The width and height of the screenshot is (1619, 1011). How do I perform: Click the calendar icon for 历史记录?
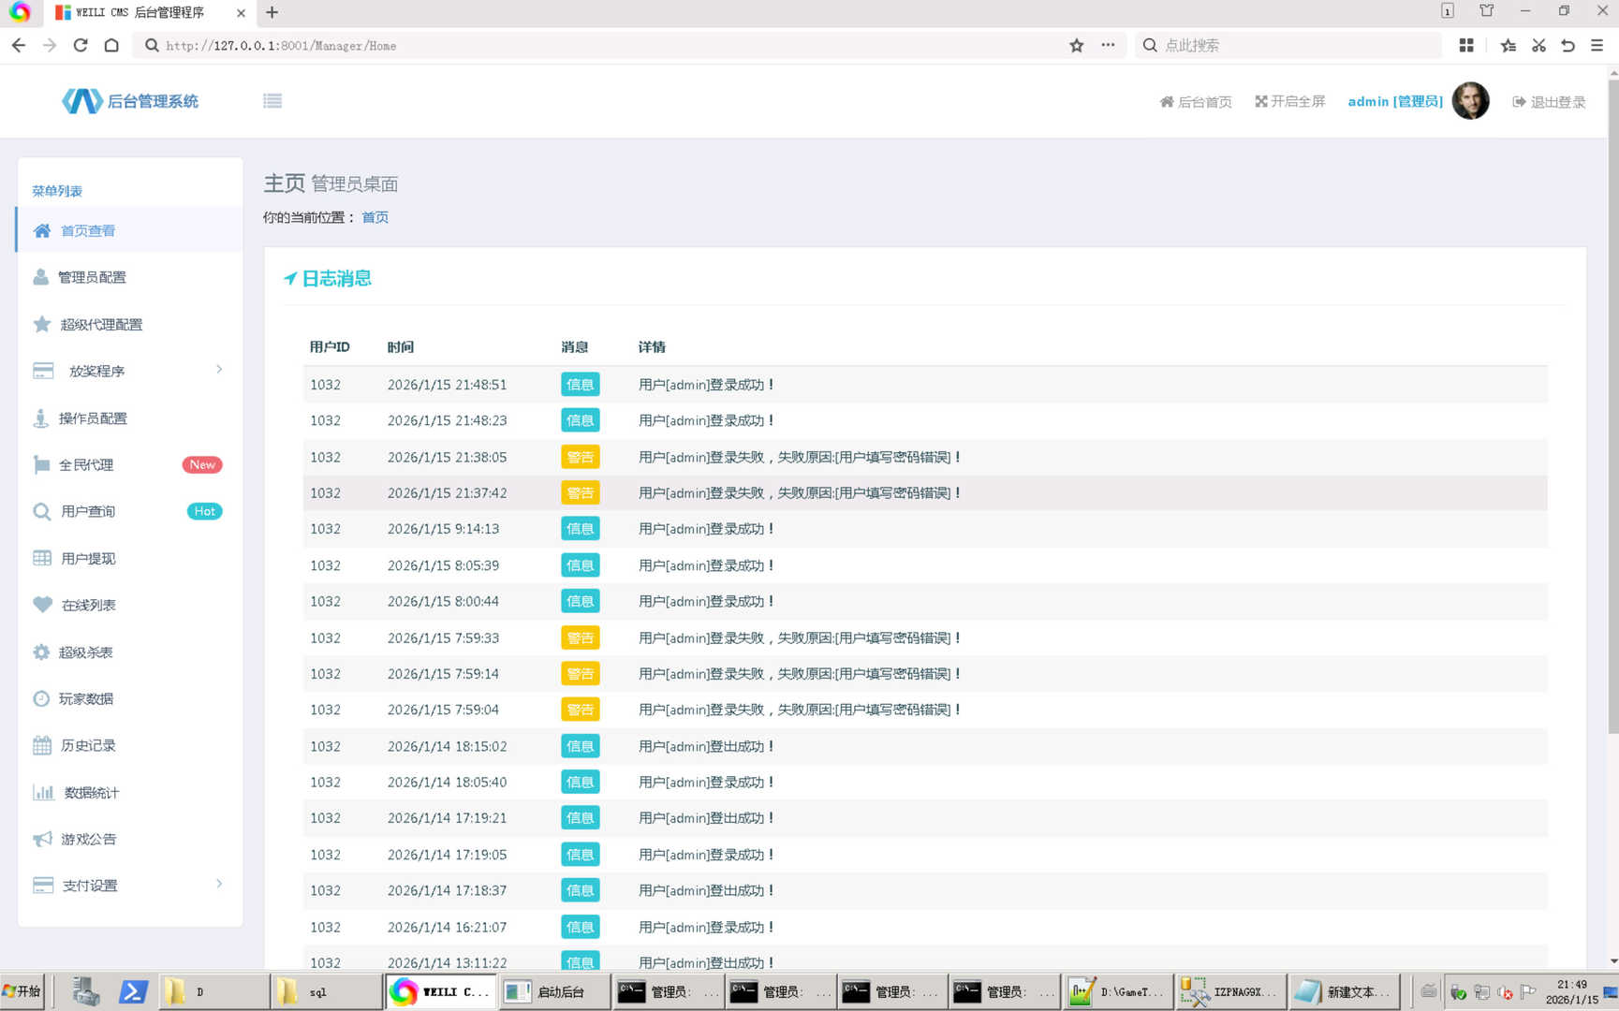(42, 745)
